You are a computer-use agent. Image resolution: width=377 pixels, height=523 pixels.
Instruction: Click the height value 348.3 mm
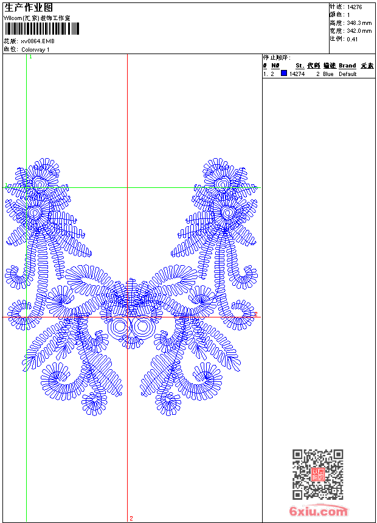(359, 23)
